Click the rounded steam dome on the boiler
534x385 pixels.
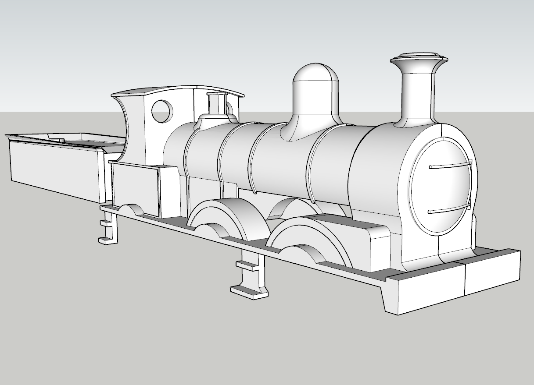[x=312, y=96]
